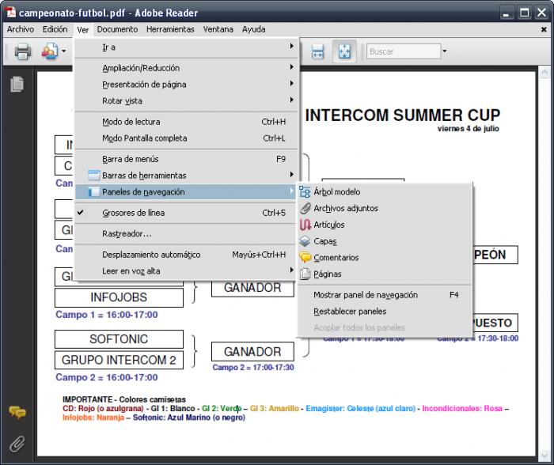
Task: Expand the Ir a submenu
Action: tap(186, 47)
